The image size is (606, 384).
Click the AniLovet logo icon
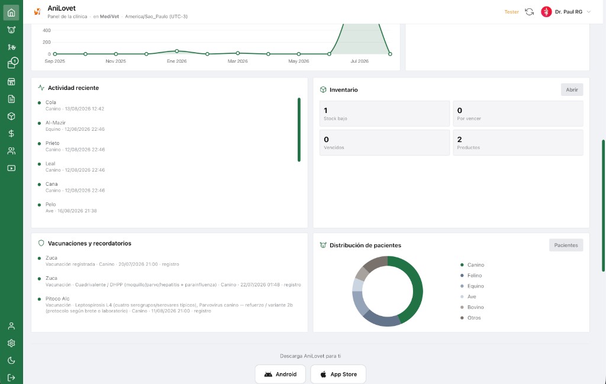[37, 12]
